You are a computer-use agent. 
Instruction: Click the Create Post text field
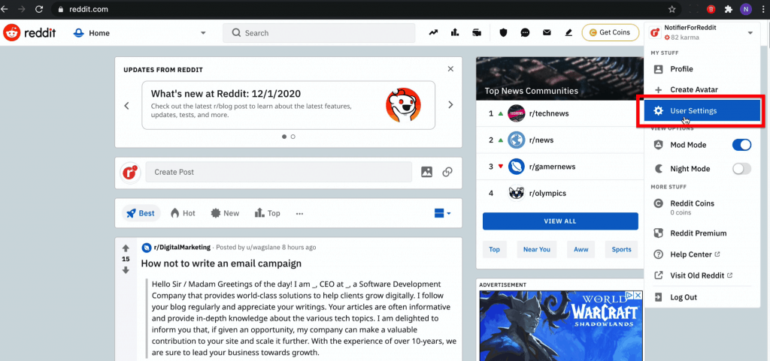[278, 172]
